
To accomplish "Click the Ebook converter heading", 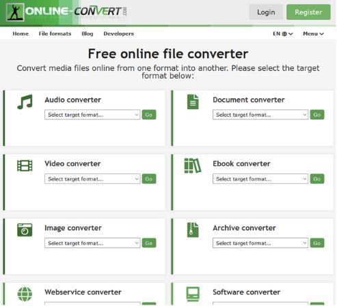I will tap(241, 164).
